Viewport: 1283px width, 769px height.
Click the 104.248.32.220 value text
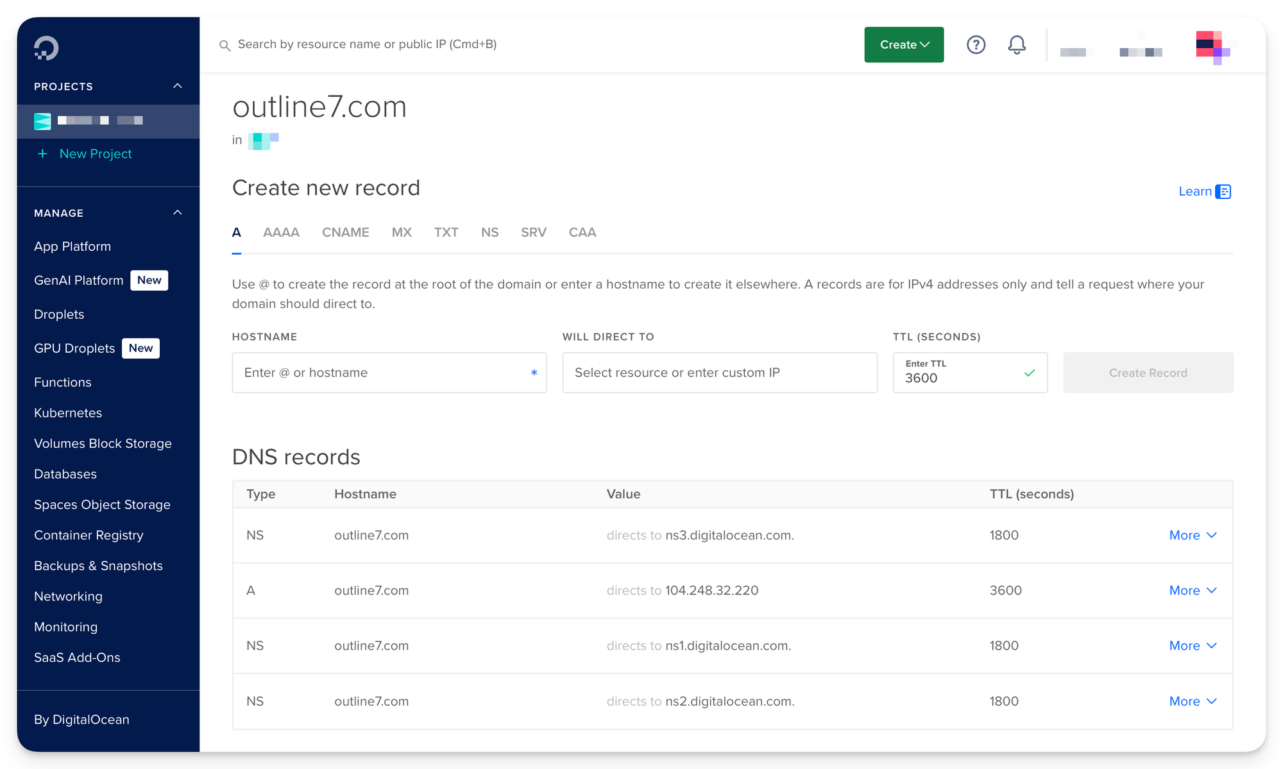tap(711, 591)
